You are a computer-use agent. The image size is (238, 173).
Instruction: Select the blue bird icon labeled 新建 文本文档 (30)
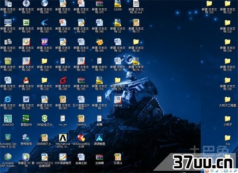(45, 22)
